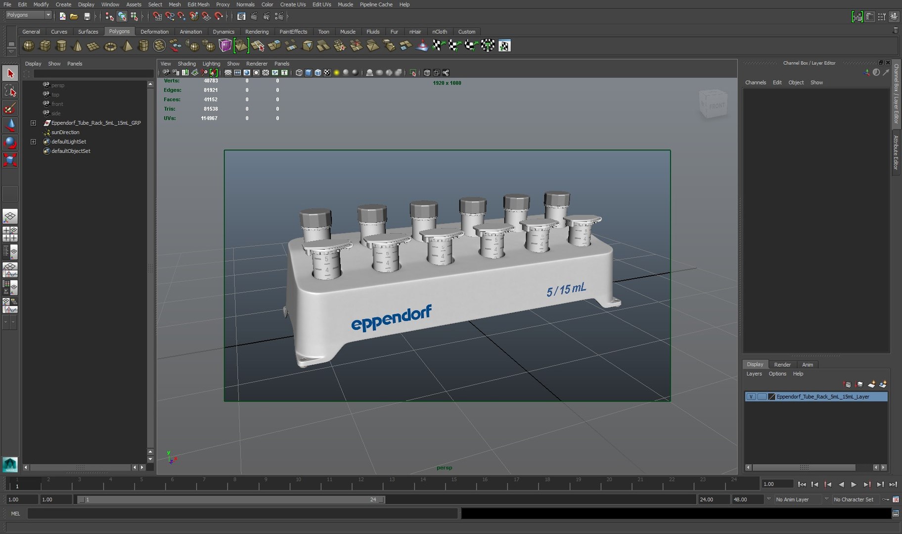902x534 pixels.
Task: Expand Eppendorf_Tube_Rack_5mL_15mL_GRP node
Action: (x=33, y=123)
